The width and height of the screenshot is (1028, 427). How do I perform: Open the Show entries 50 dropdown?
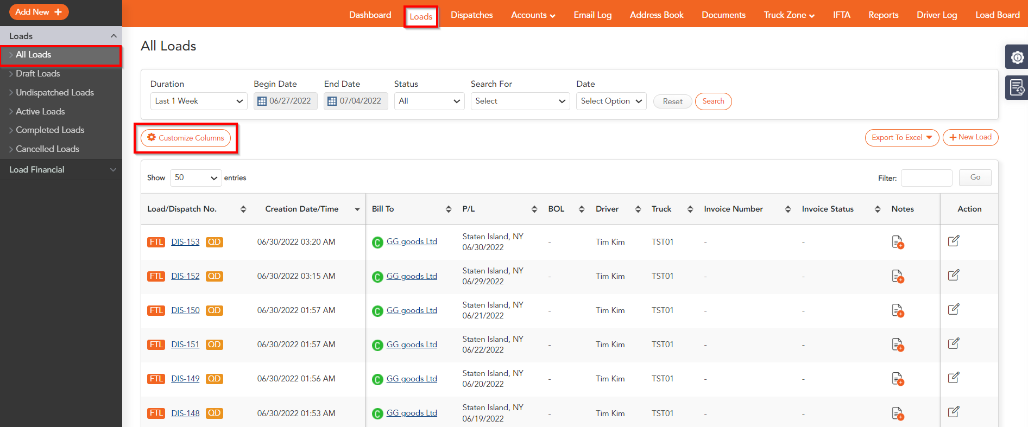[195, 178]
